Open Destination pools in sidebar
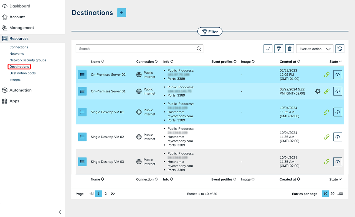 point(22,73)
